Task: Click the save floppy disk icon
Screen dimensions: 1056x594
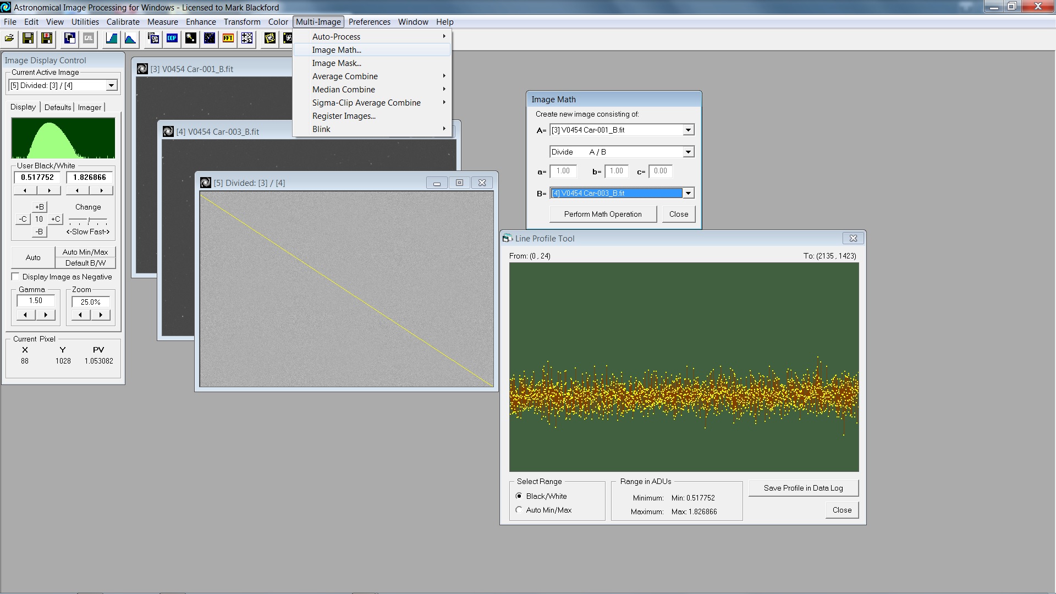Action: coord(28,38)
